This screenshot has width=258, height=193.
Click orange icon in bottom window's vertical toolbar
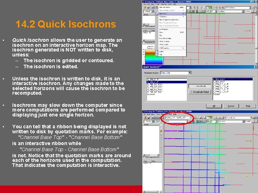tap(161, 131)
